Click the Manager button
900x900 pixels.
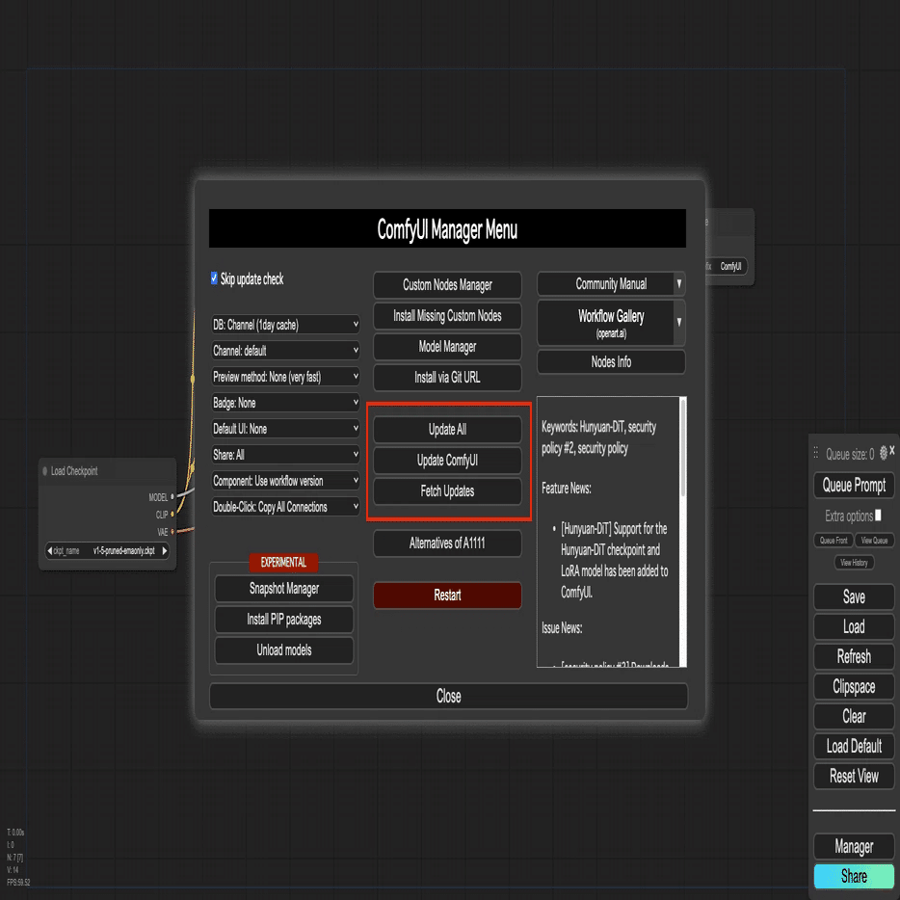point(854,847)
